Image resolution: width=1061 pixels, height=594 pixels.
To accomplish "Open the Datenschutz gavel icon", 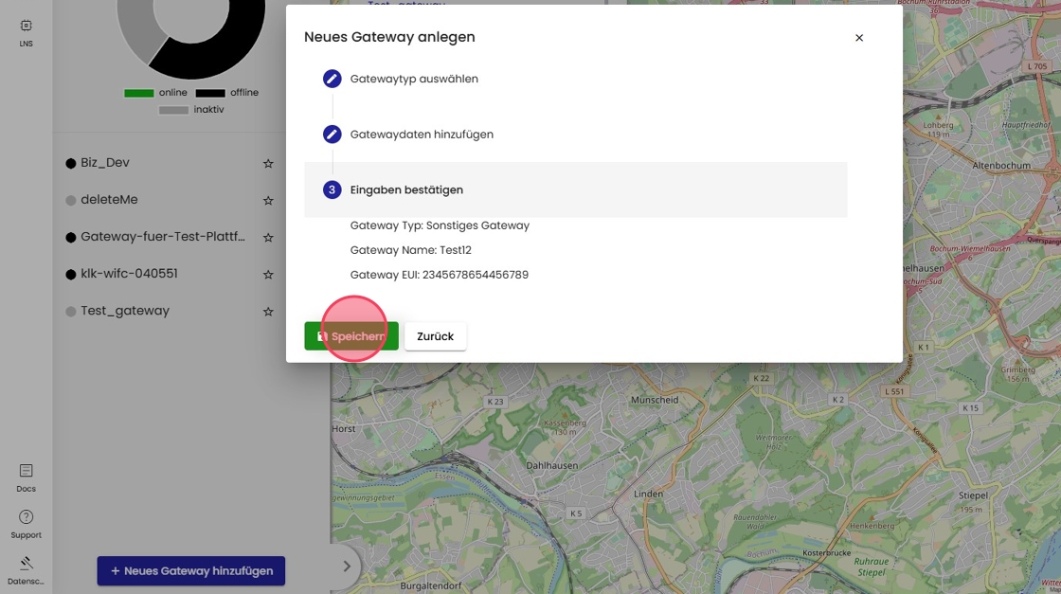I will click(26, 564).
